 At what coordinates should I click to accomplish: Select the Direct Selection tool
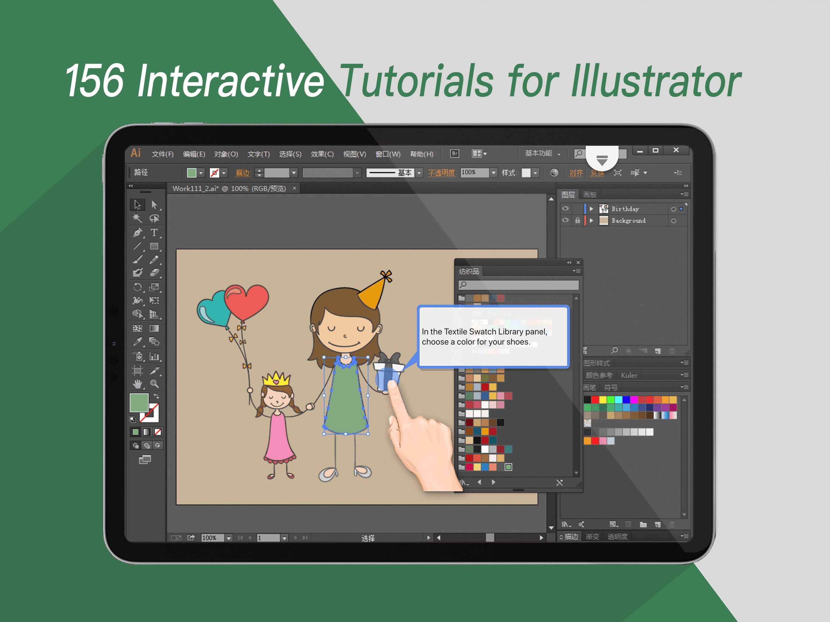pyautogui.click(x=154, y=204)
